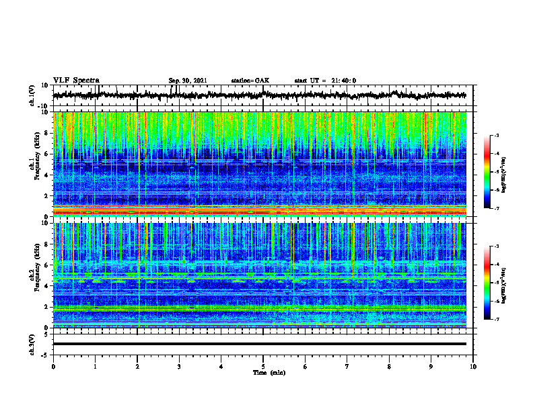Click time axis tick label "7"
Viewport: 533px width, 411px height.
click(347, 367)
